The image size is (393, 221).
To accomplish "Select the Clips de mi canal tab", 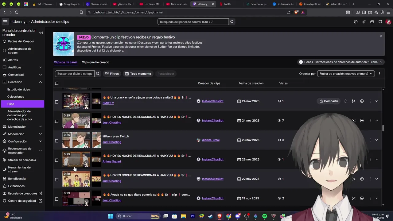I will pos(65,62).
